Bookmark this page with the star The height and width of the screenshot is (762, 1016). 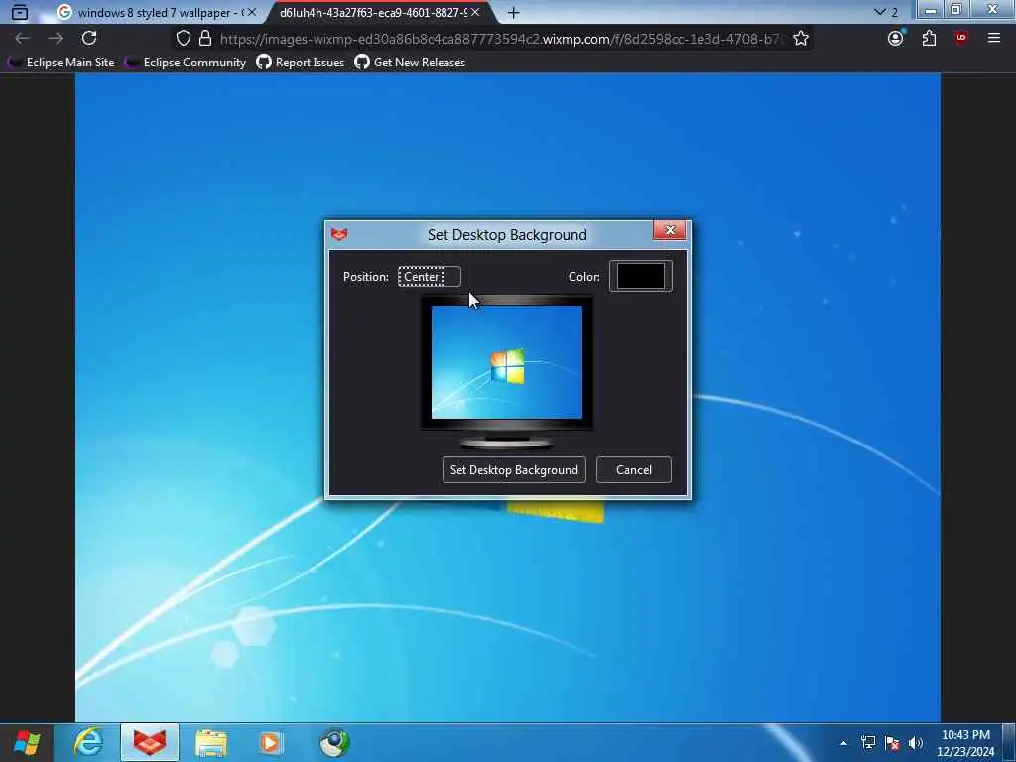point(801,39)
